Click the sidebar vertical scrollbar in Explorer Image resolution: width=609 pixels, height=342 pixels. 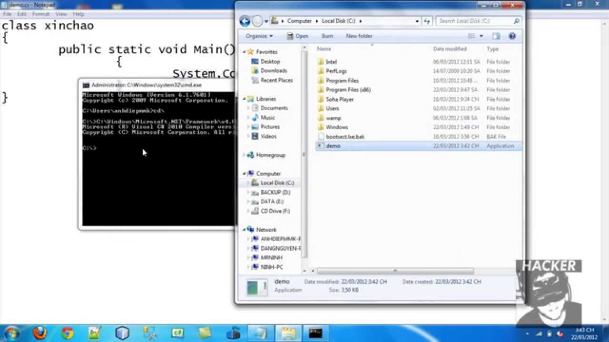304,154
